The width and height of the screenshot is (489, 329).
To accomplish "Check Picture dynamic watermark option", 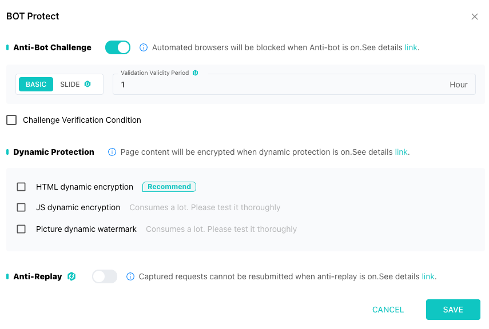I will pyautogui.click(x=21, y=229).
